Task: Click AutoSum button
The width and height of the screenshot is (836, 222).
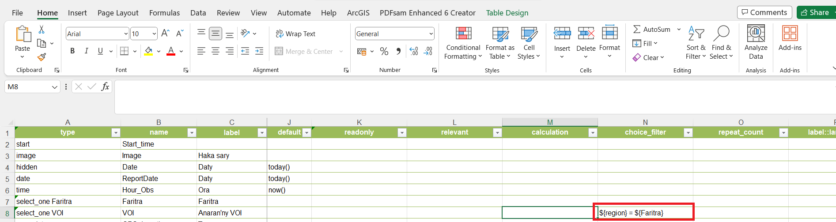Action: pos(652,29)
